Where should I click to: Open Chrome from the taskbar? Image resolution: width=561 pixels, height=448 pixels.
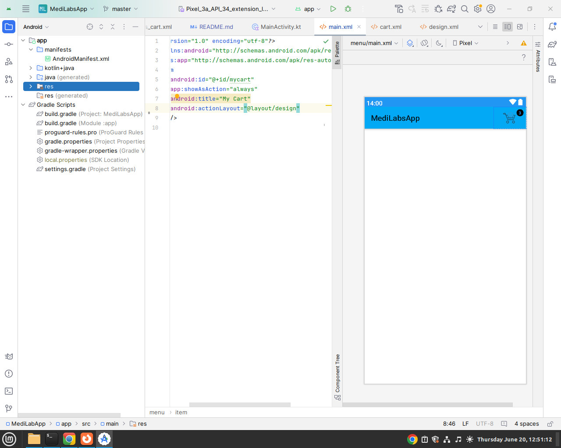[69, 439]
